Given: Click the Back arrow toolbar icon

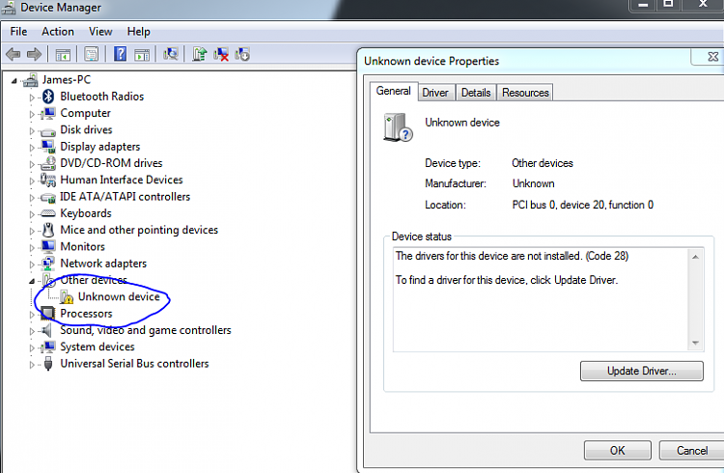Looking at the screenshot, I should coord(13,54).
